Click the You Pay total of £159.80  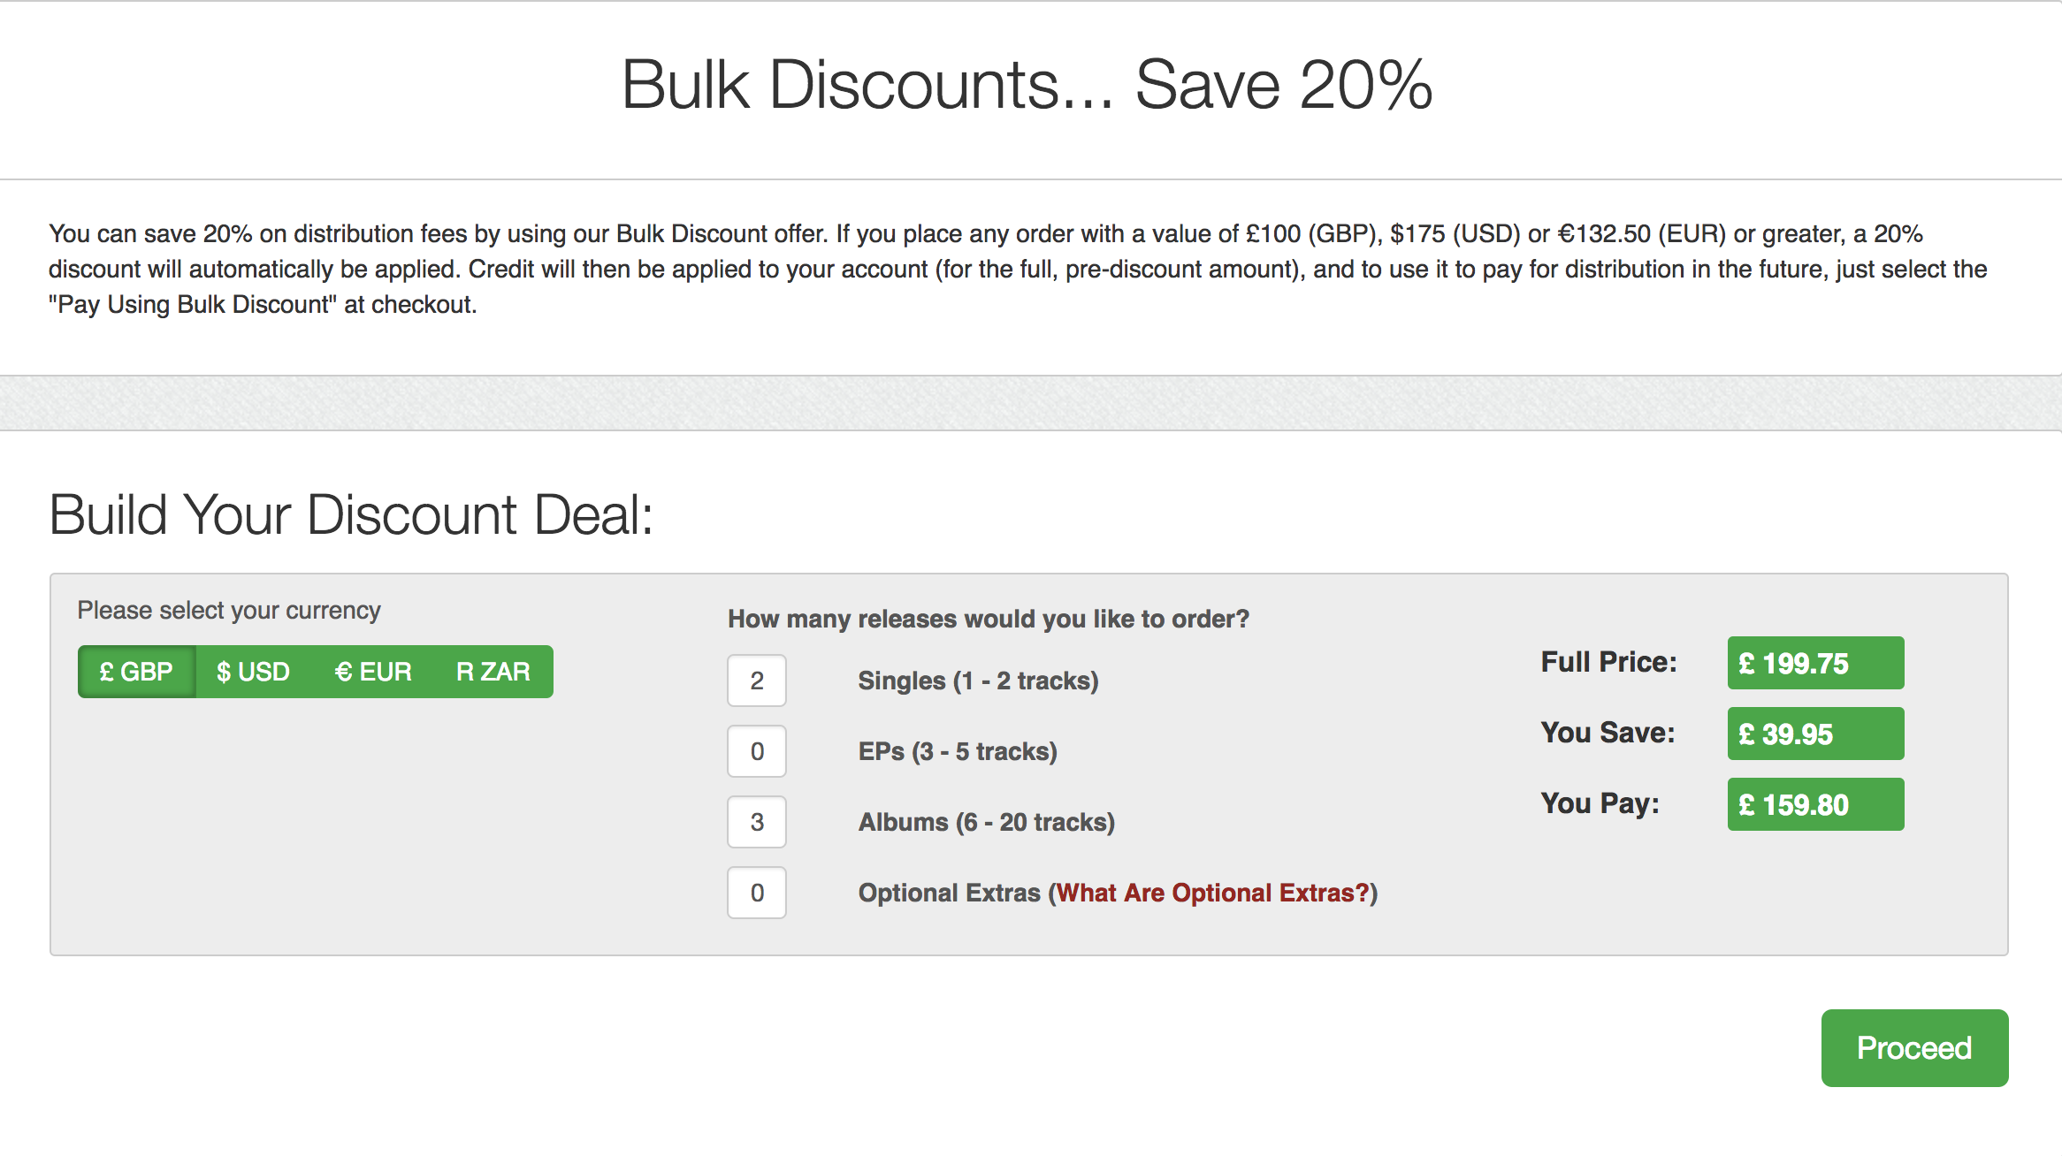point(1814,804)
